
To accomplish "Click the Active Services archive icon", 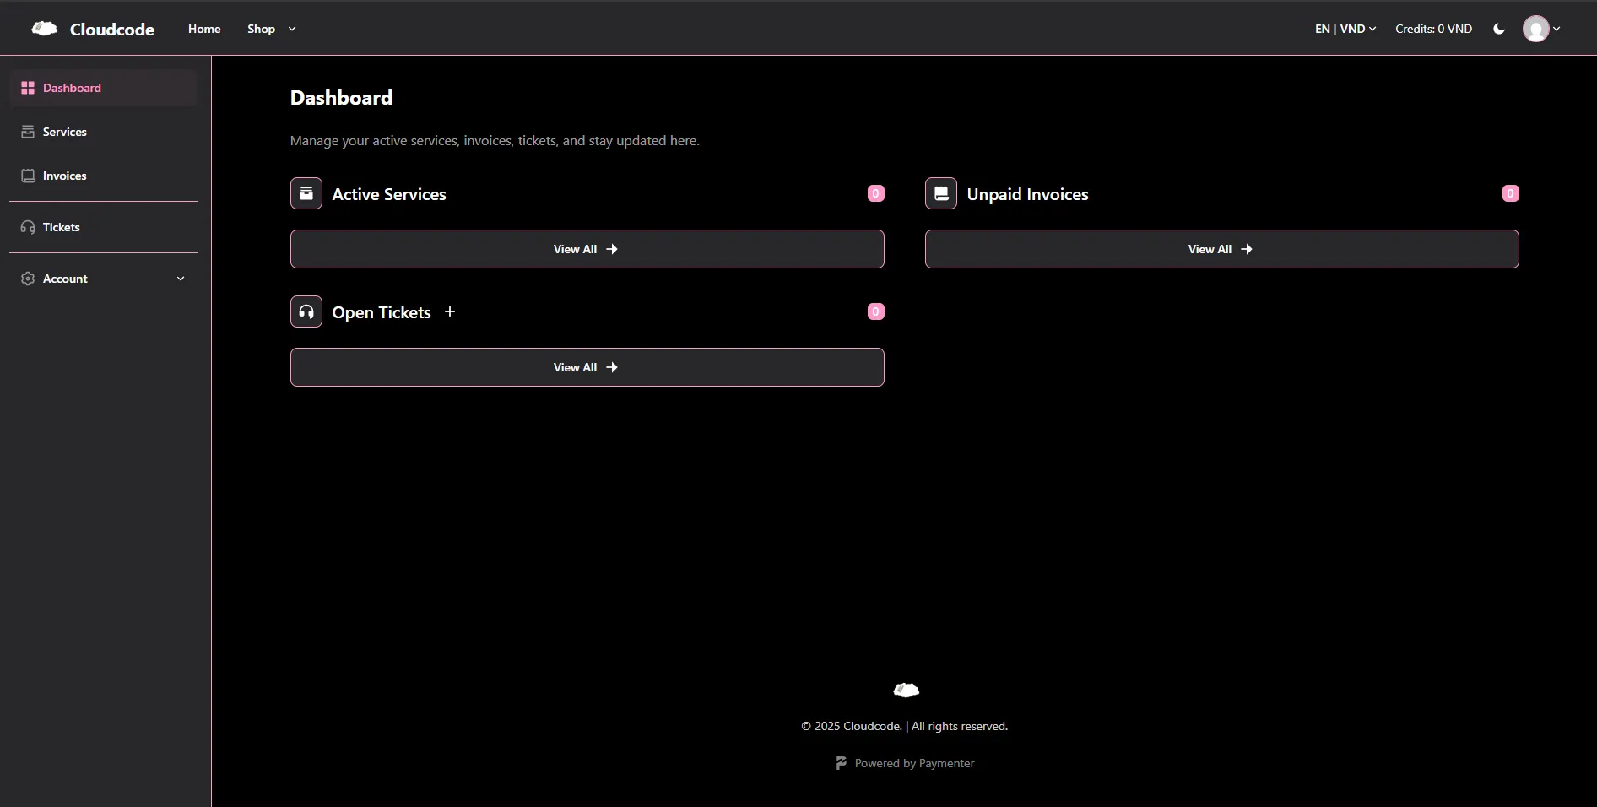I will coord(306,193).
